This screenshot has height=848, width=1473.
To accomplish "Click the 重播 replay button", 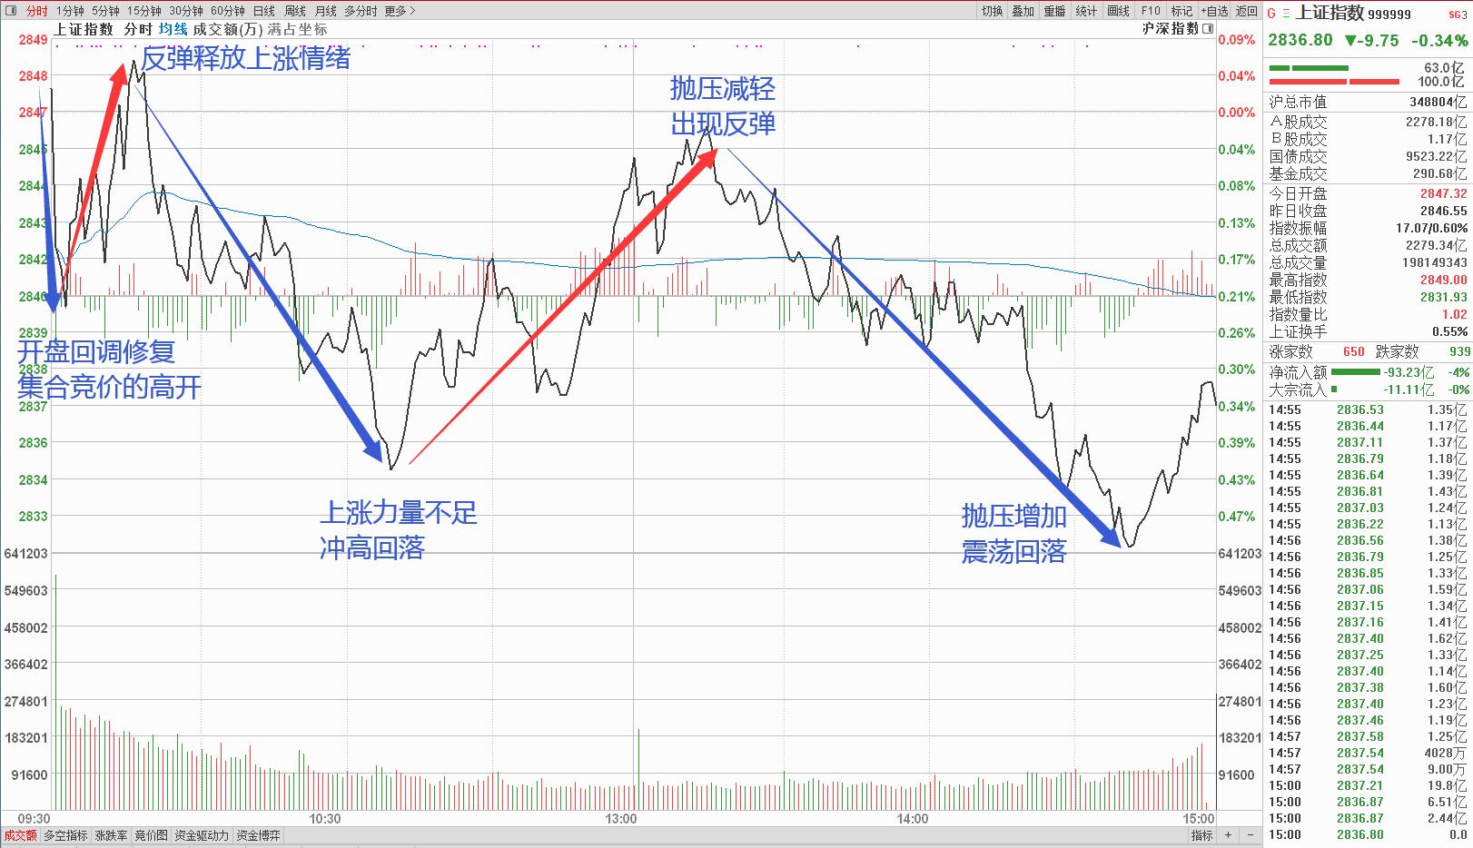I will pyautogui.click(x=1054, y=11).
